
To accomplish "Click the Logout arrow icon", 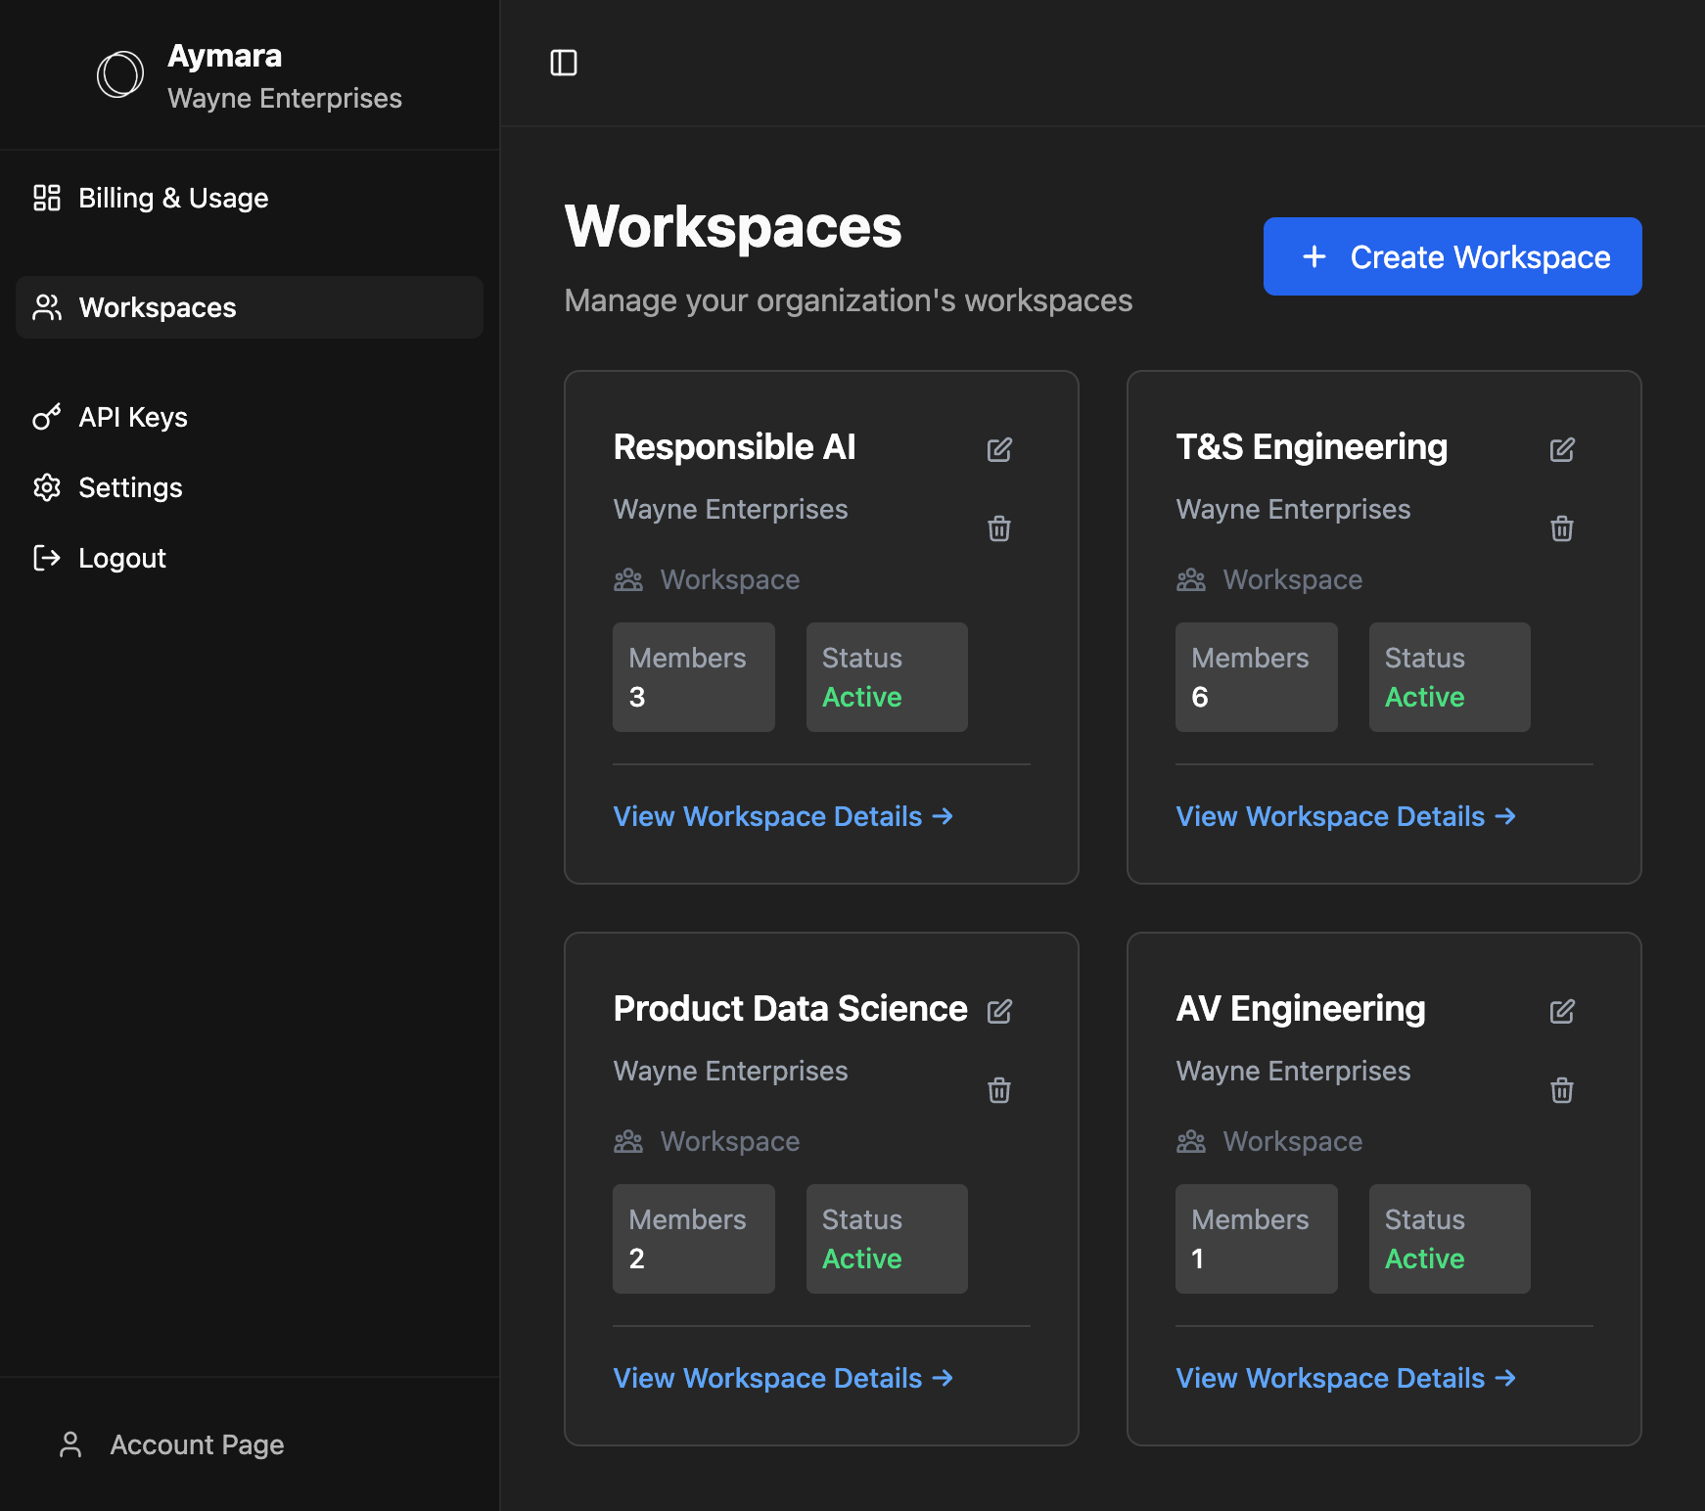I will [x=47, y=558].
